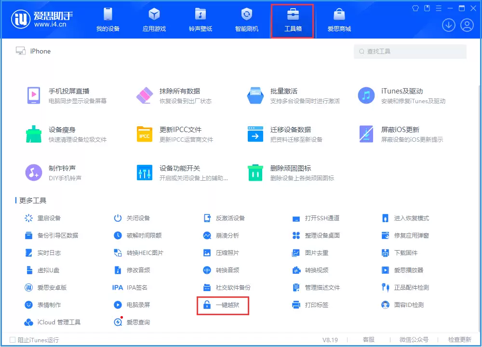
Task: Switch to the 爱思商城 tab
Action: click(341, 20)
